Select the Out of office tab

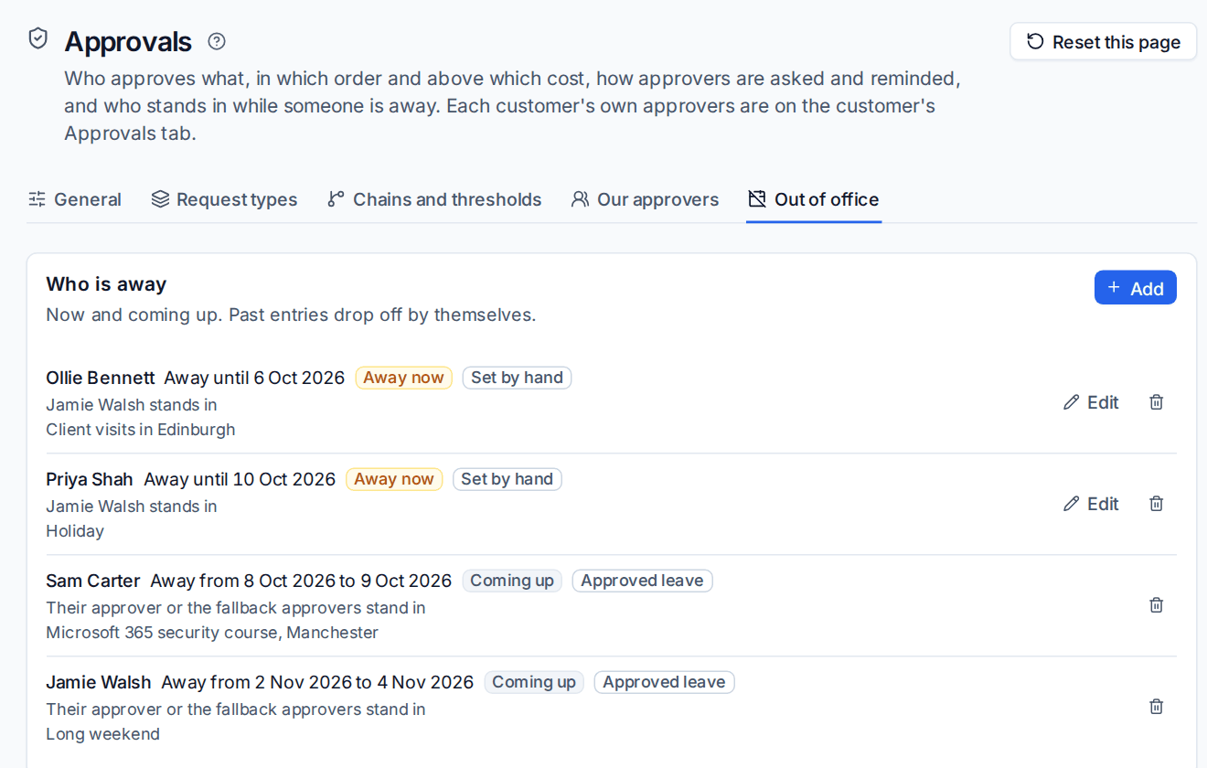tap(814, 199)
